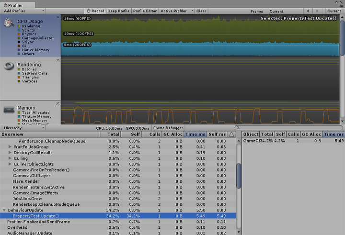Screen dimensions: 345x235
Task: Select the JobAlloc.Grow row
Action: tap(118, 199)
